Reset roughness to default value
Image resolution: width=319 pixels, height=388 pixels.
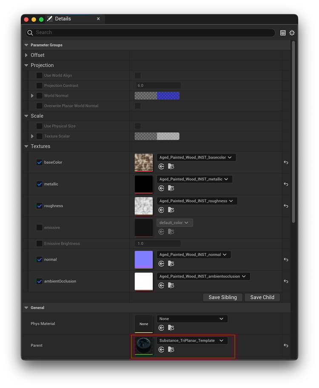pos(286,206)
